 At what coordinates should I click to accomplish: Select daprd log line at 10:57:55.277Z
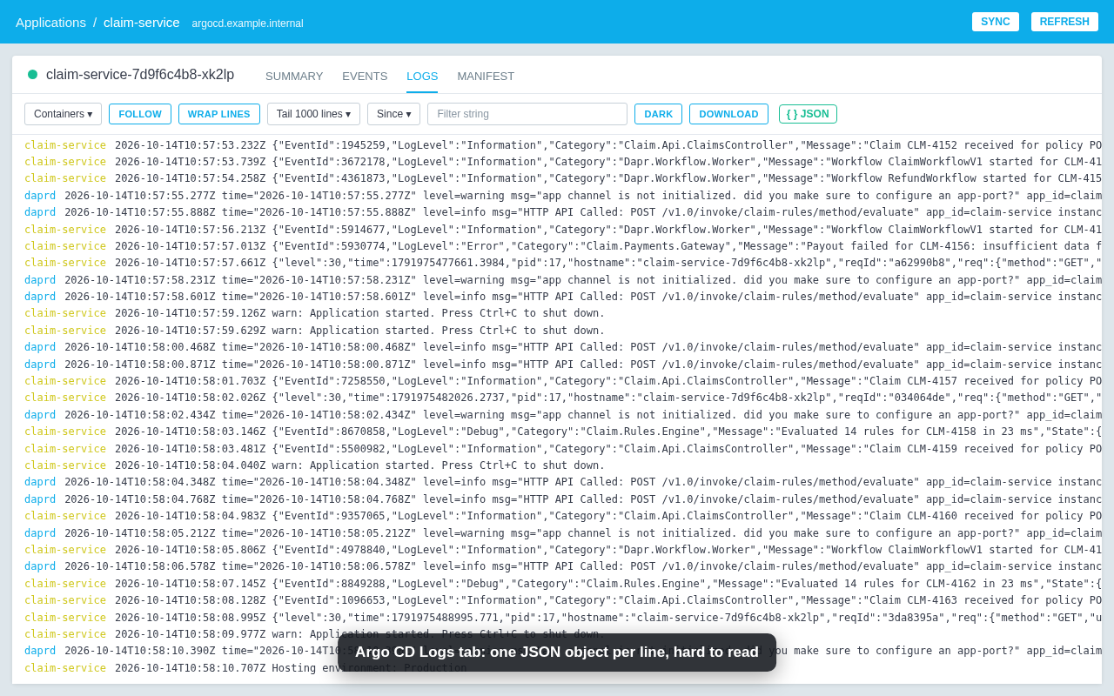tap(557, 196)
